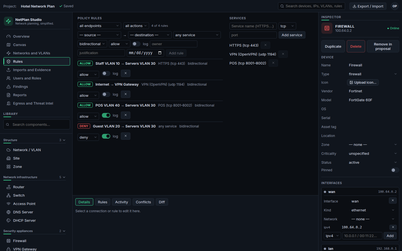Image resolution: width=402 pixels, height=251 pixels.
Task: Collapse the Network infrastructure library section
Action: 35,177
